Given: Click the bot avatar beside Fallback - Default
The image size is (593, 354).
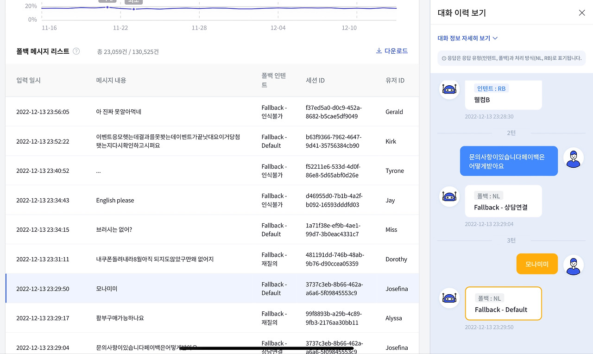Looking at the screenshot, I should tap(449, 298).
